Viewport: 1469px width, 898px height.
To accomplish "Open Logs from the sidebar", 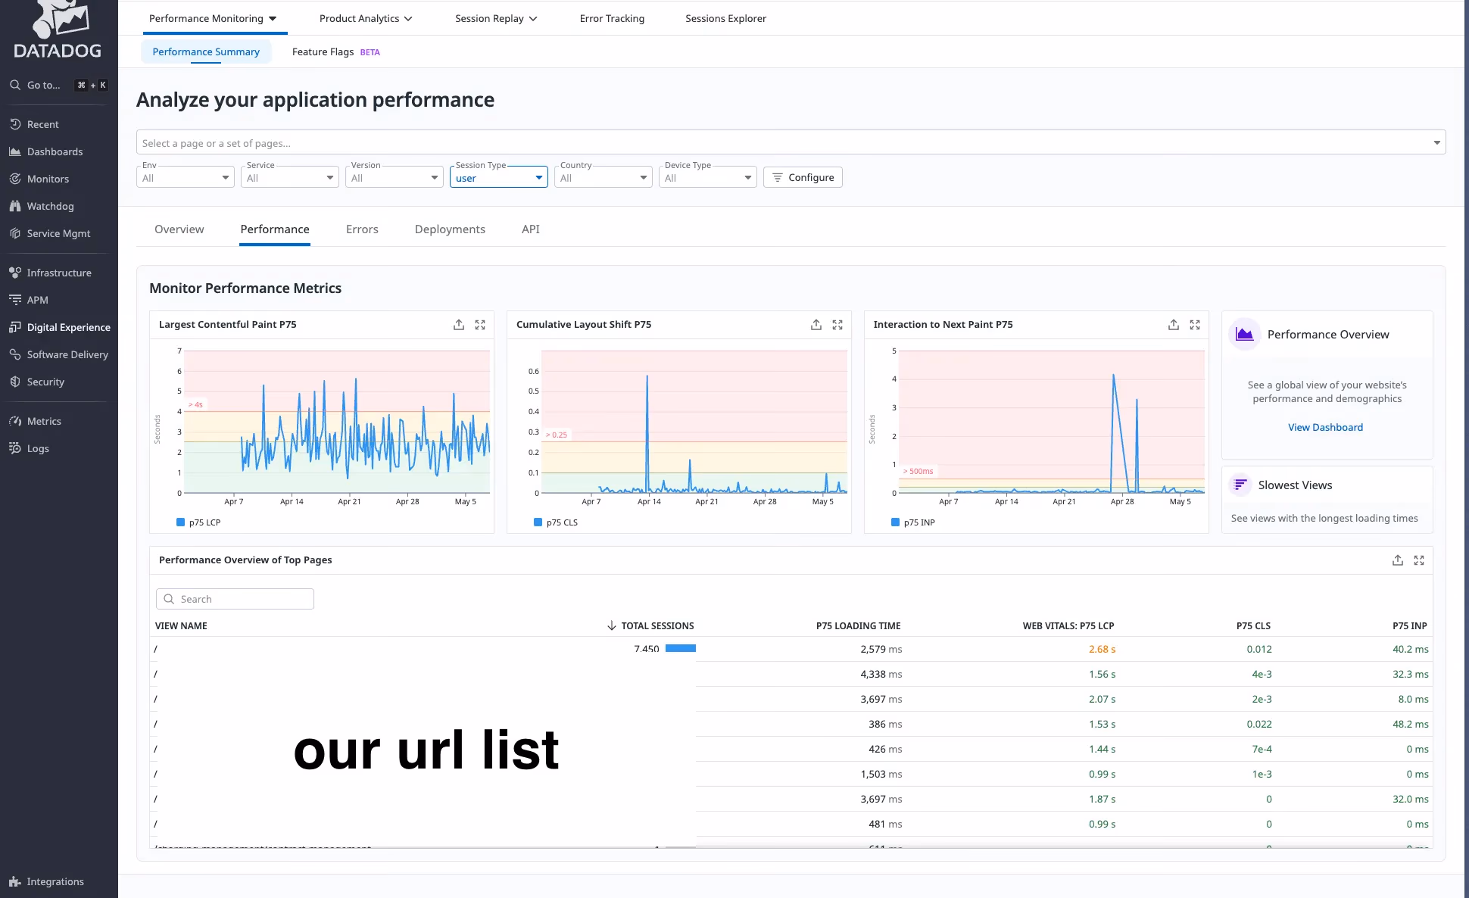I will pyautogui.click(x=38, y=448).
